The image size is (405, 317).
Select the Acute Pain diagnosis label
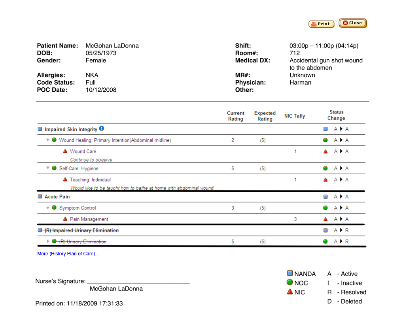click(x=57, y=197)
